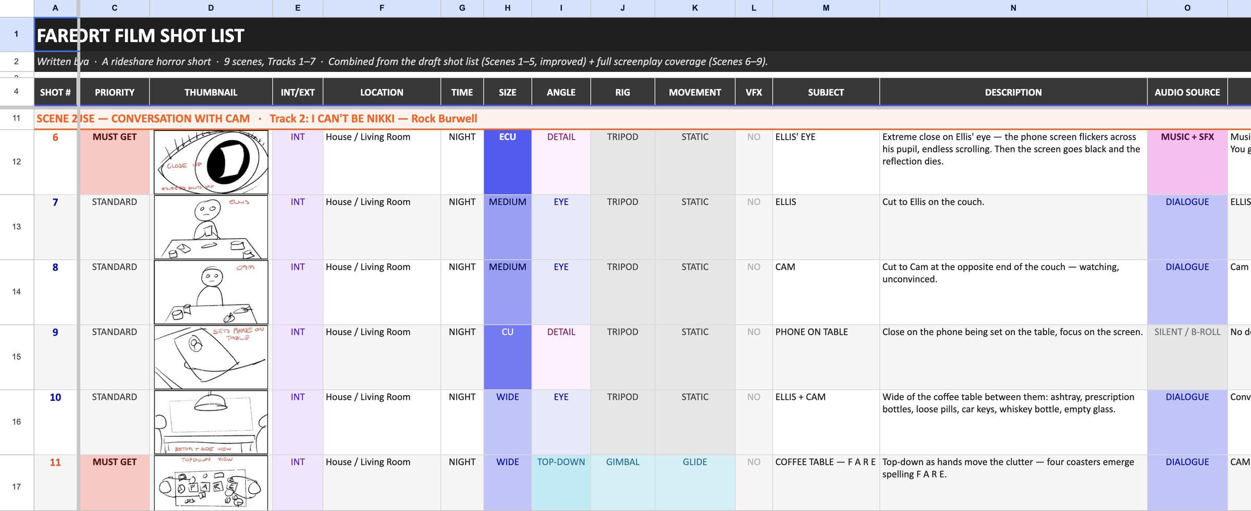
Task: Select column header N
Action: [1013, 8]
